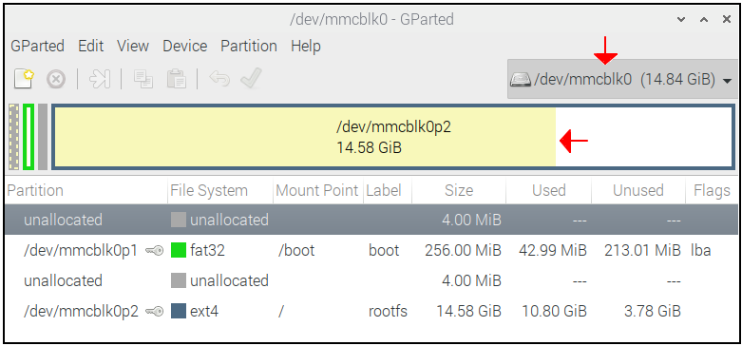Viewport: 742px width, 346px height.
Task: Click the Paste partition toolbar icon
Action: tap(176, 79)
